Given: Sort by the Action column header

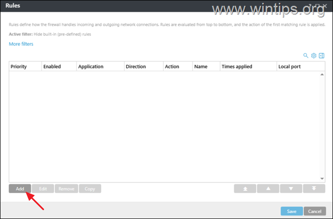Looking at the screenshot, I should click(178, 67).
